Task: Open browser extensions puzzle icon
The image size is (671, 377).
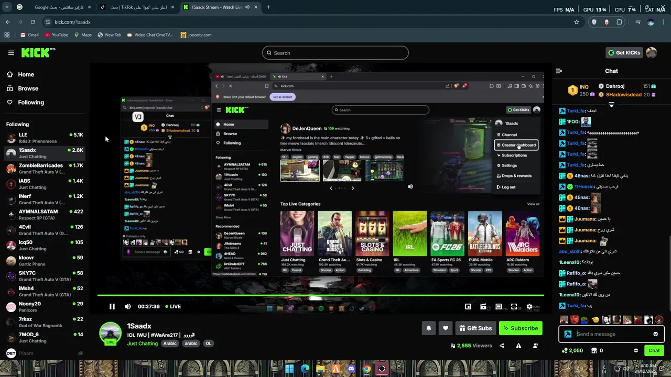Action: [x=620, y=22]
